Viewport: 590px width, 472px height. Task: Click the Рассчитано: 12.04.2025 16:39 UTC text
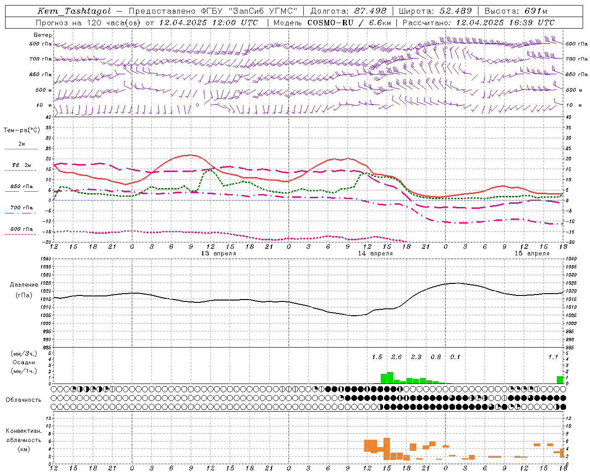point(478,23)
